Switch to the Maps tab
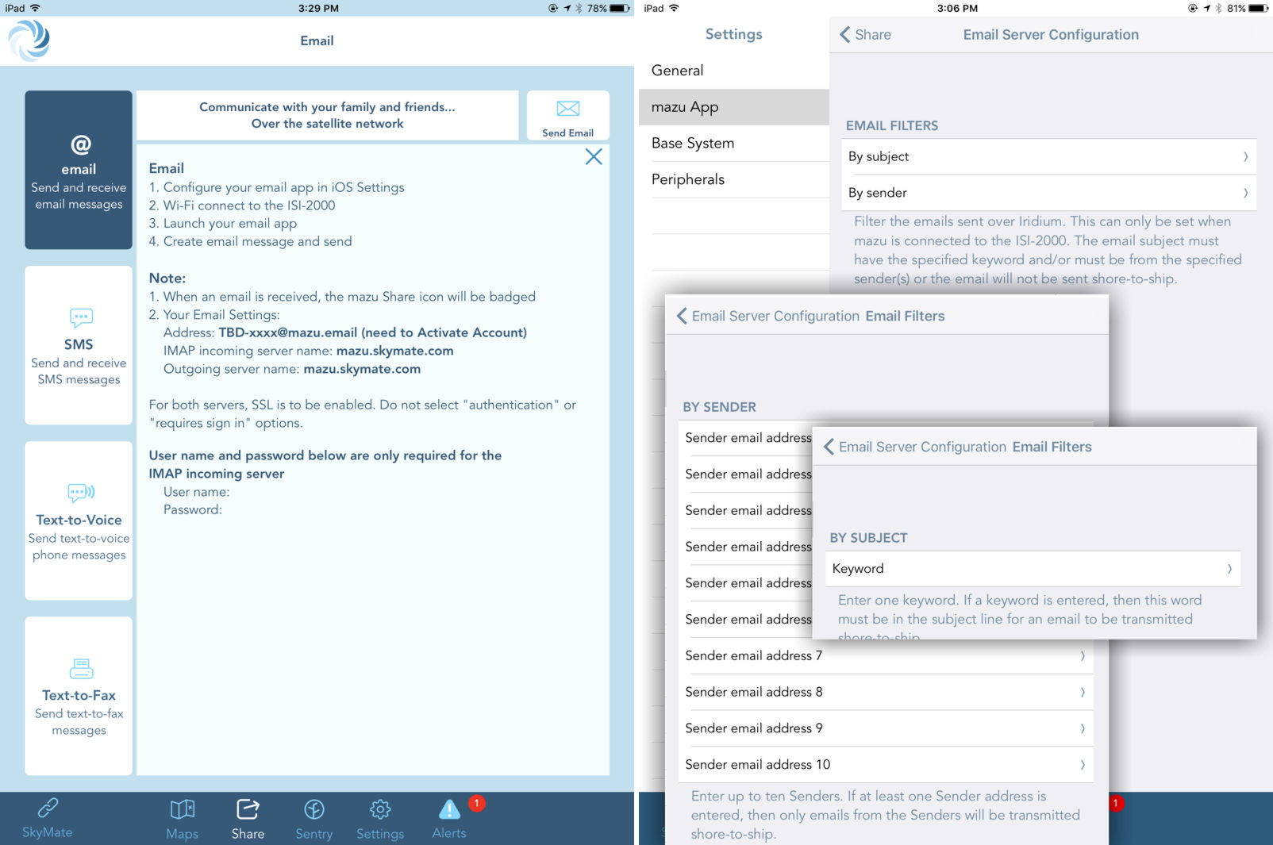This screenshot has width=1273, height=845. tap(182, 819)
